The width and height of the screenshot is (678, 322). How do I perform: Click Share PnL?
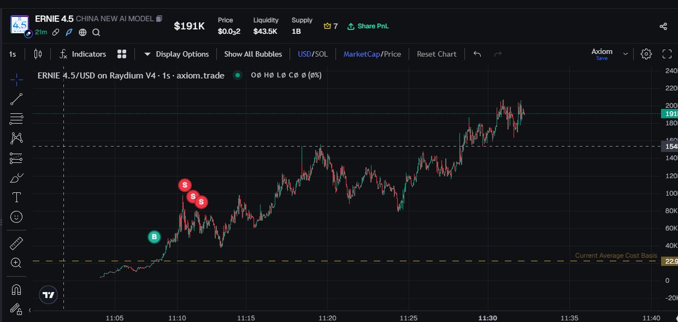(x=368, y=26)
